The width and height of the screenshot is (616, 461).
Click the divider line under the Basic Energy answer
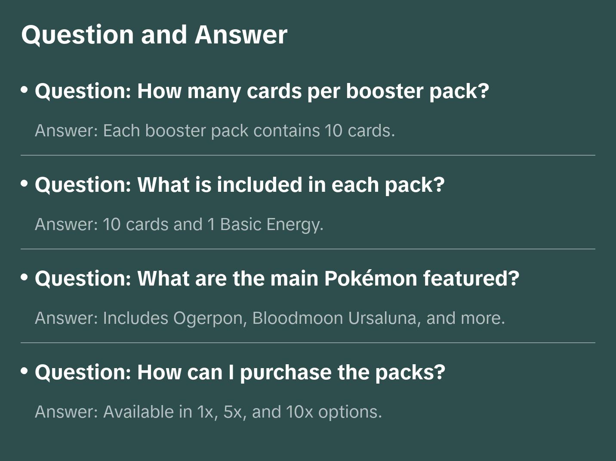click(x=308, y=249)
